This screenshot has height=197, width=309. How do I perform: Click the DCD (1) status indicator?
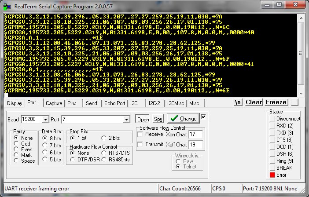tap(272, 147)
